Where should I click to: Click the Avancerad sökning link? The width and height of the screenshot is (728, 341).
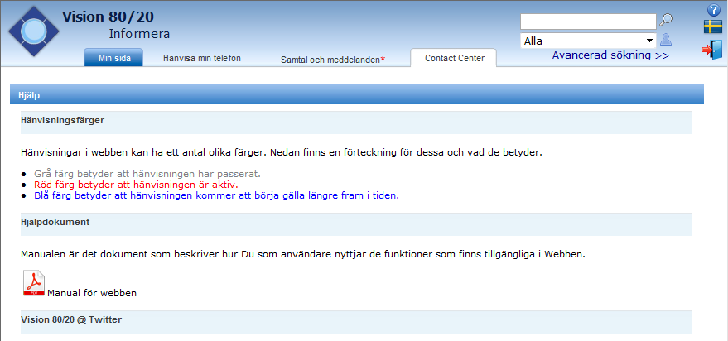(x=610, y=55)
